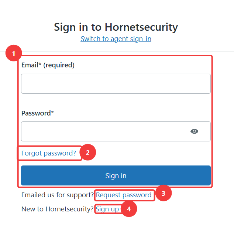Screen dimensions: 234x231
Task: Follow the Request password link
Action: pyautogui.click(x=124, y=195)
